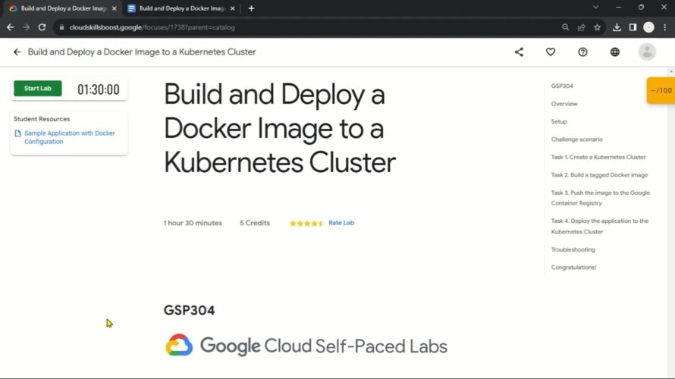Open the language globe icon
This screenshot has width=675, height=379.
pos(615,52)
